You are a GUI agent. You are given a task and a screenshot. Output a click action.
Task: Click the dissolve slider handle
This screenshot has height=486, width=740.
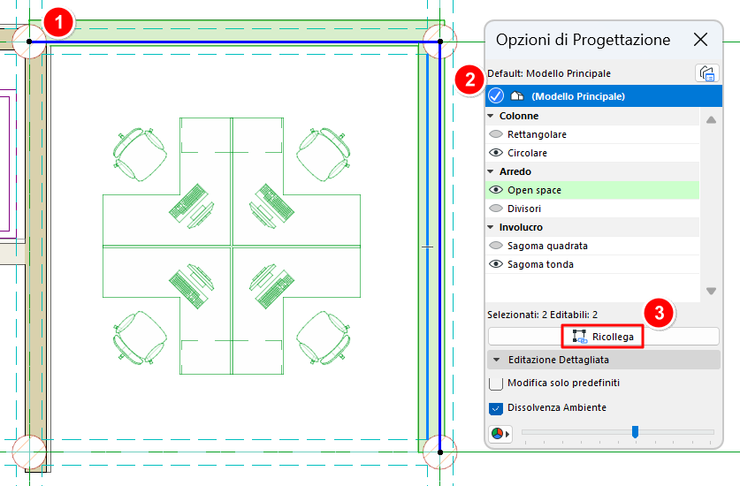635,432
